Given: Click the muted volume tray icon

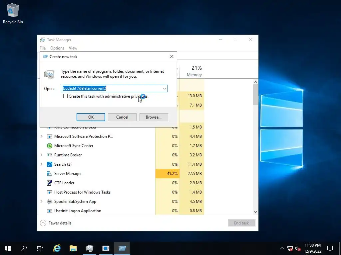Looking at the screenshot, I should point(298,248).
